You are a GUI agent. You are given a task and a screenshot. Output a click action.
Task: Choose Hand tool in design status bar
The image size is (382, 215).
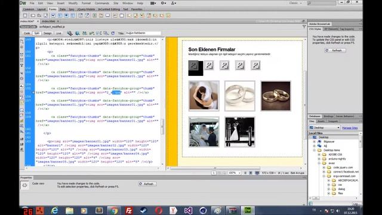click(x=219, y=173)
